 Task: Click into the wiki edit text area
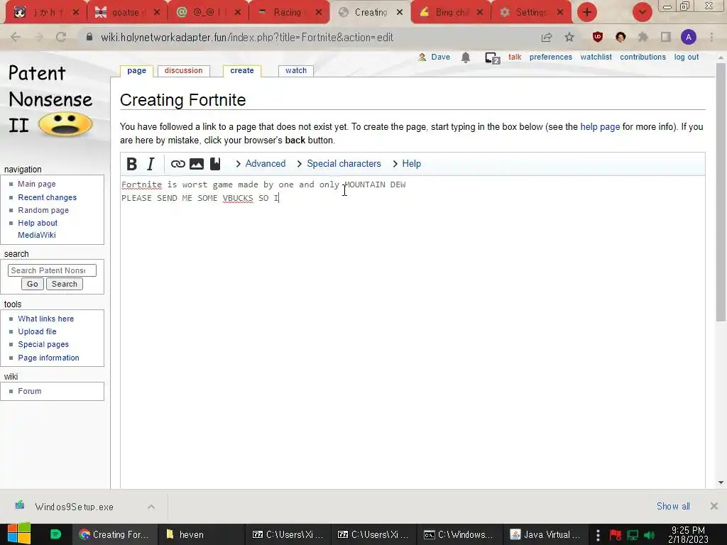pyautogui.click(x=412, y=331)
